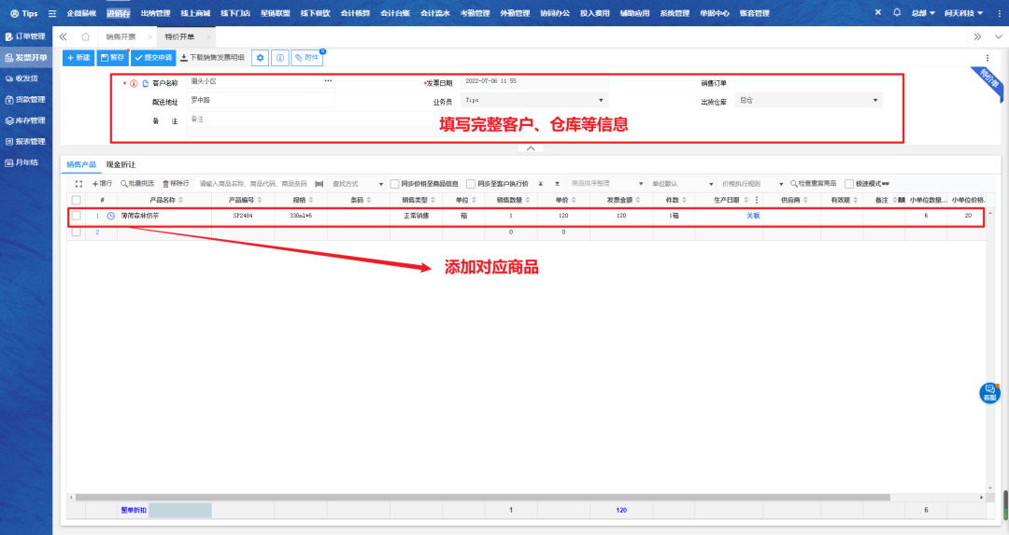Tick the 极速模式 checkbox
1009x535 pixels.
pyautogui.click(x=848, y=184)
